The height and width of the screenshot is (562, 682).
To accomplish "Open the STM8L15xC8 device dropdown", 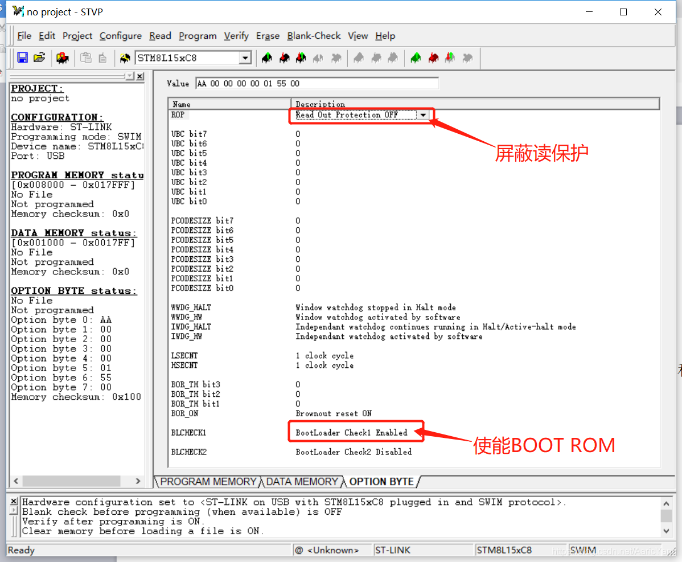I will click(x=245, y=58).
